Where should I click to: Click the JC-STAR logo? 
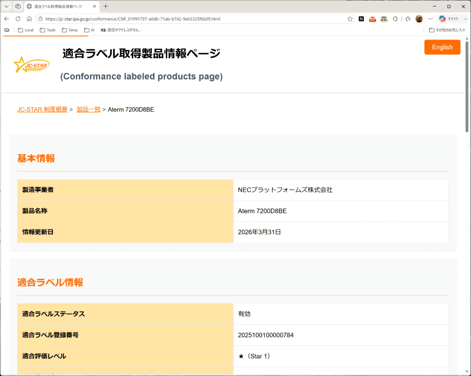31,64
